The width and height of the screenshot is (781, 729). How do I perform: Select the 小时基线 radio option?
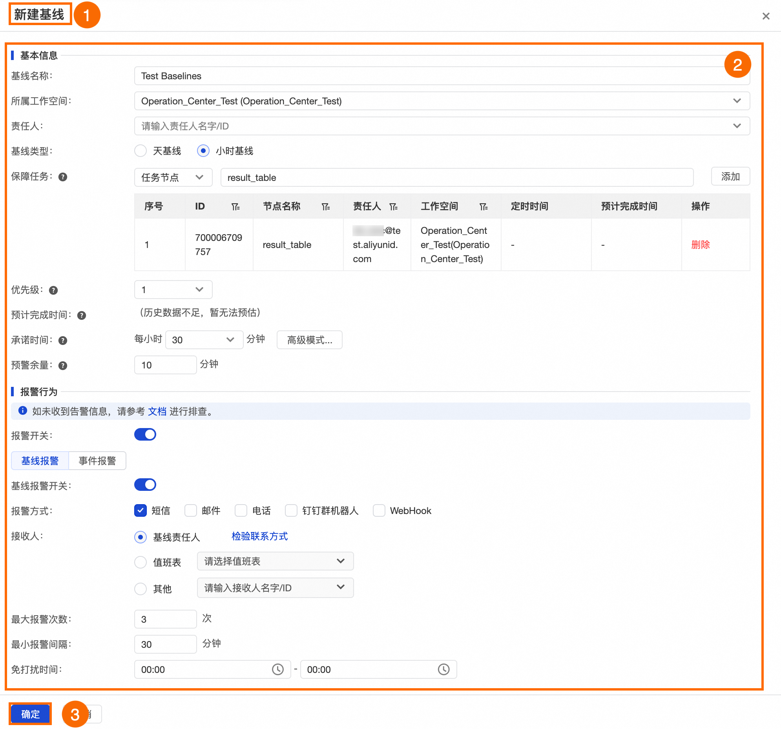point(203,151)
